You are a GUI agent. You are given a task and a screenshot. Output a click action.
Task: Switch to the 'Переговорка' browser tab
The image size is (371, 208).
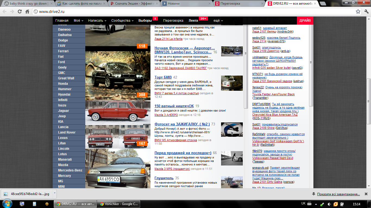coord(239,4)
